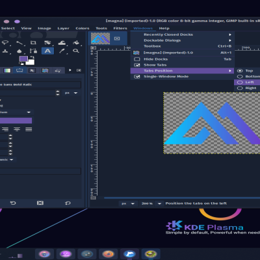The image size is (260, 260).
Task: Close the magna image tab
Action: tap(117, 38)
